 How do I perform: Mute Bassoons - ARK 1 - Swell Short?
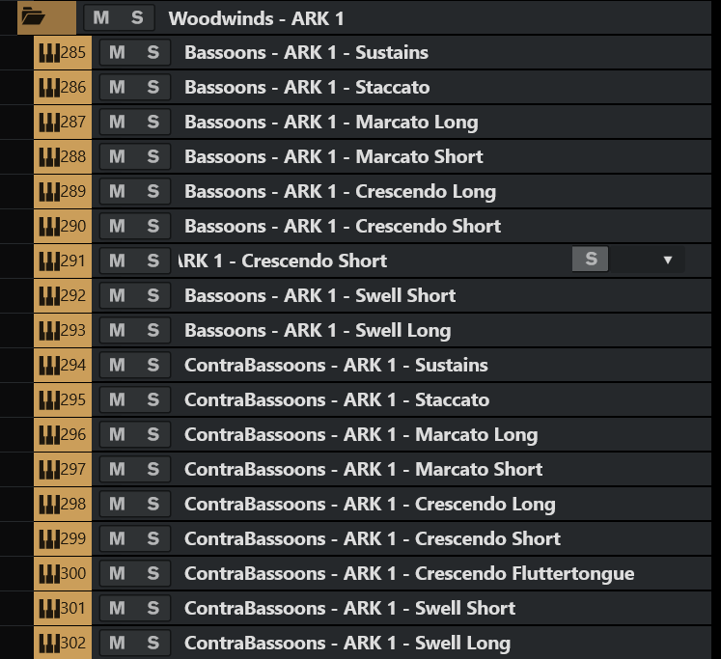[117, 295]
